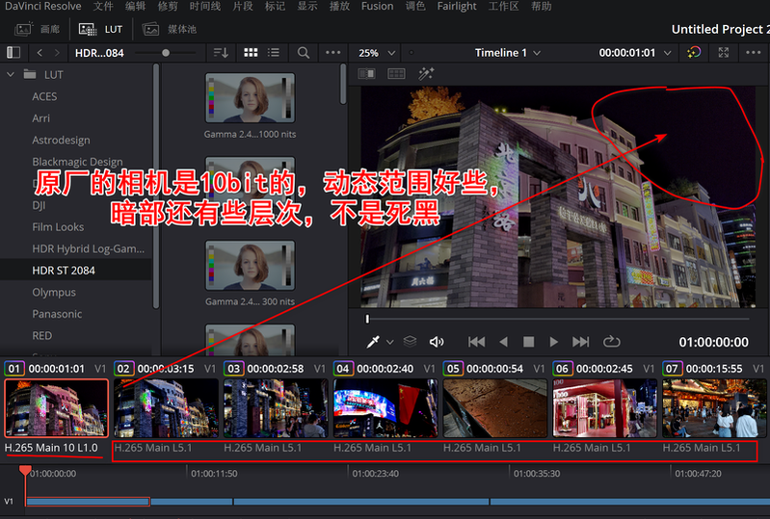Open the 时间线 menu

[204, 7]
